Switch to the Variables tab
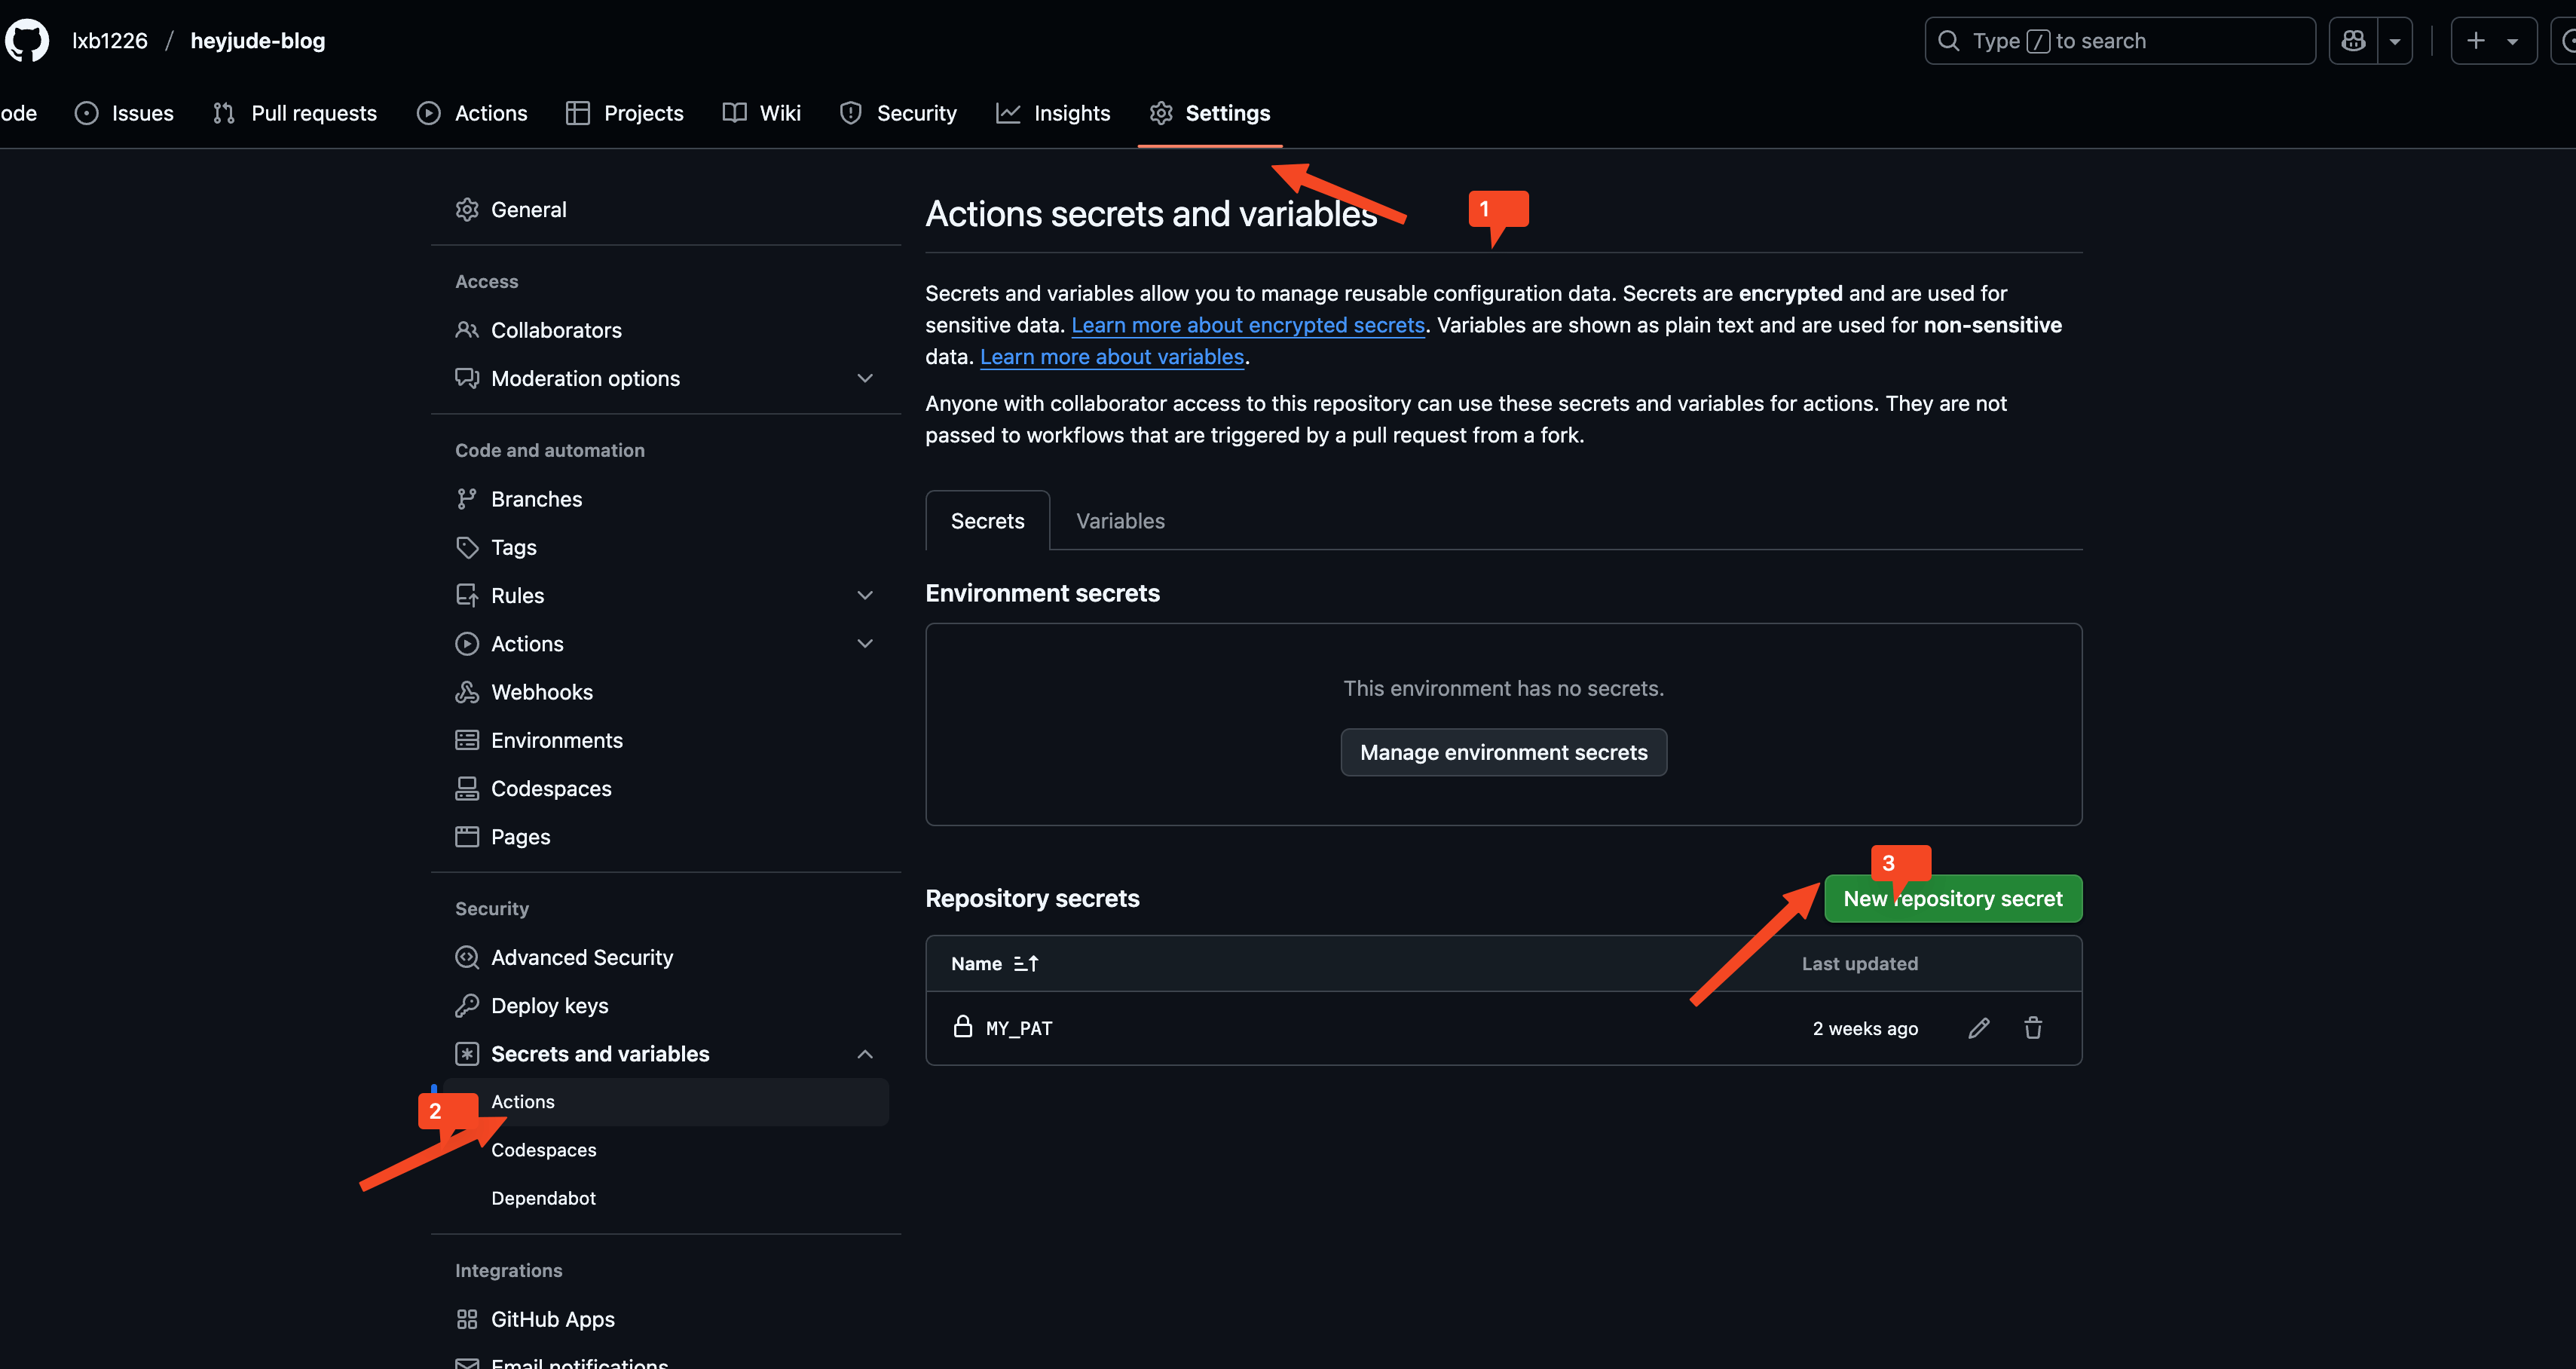The width and height of the screenshot is (2576, 1369). click(x=1120, y=521)
